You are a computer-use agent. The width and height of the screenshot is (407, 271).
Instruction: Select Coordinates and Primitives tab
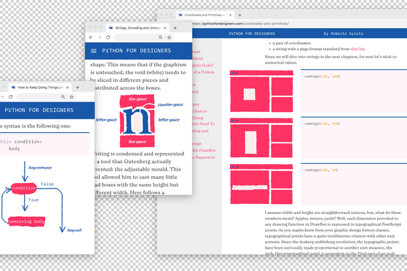click(x=205, y=15)
